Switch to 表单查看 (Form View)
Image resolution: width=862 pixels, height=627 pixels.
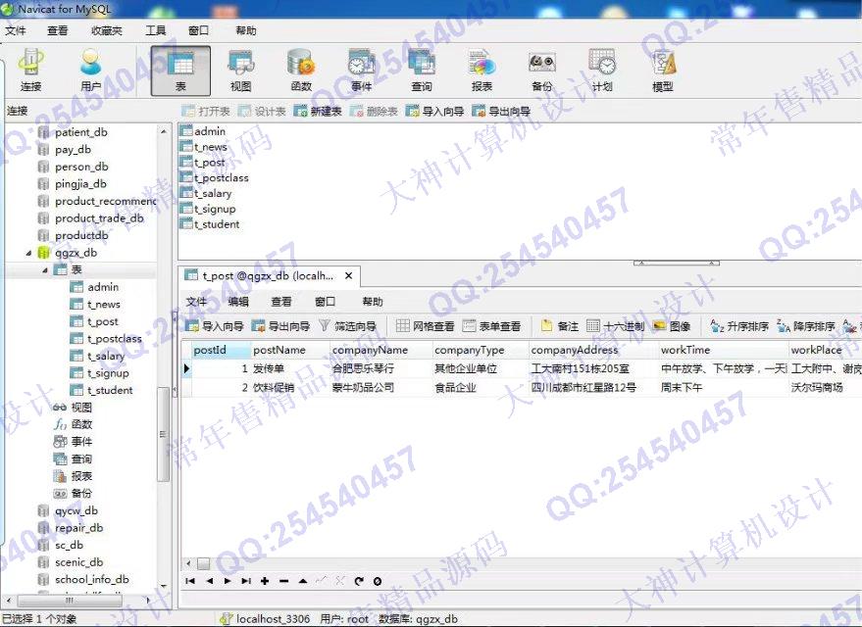click(x=491, y=326)
